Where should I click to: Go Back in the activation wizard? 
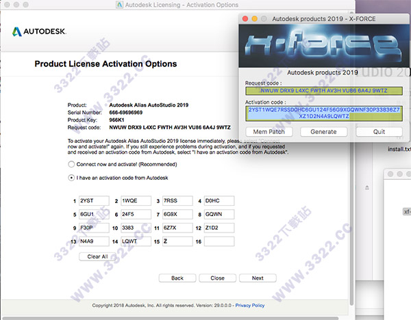click(x=177, y=278)
